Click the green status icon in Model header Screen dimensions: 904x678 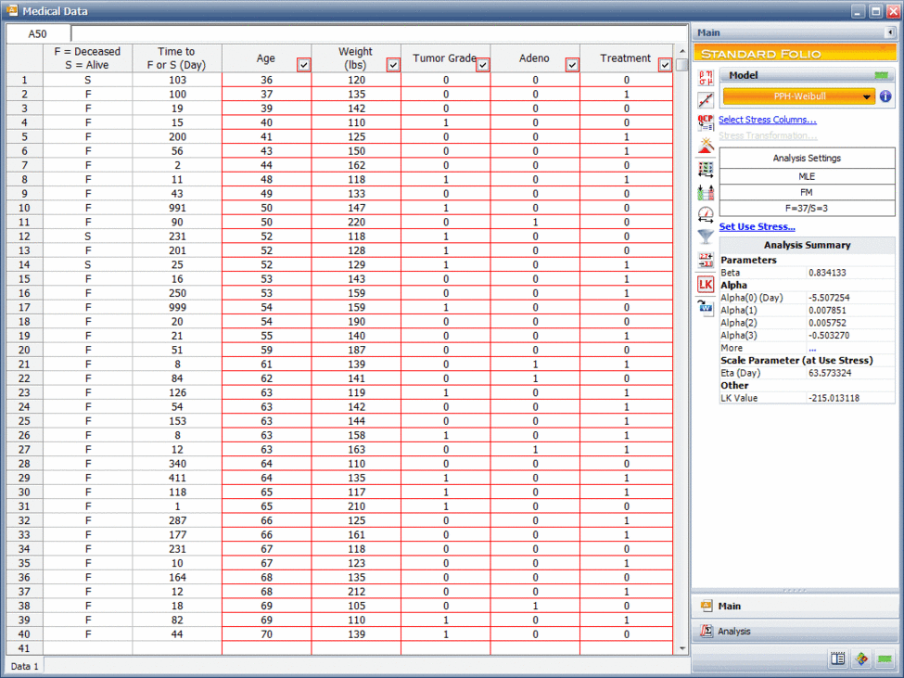point(881,75)
